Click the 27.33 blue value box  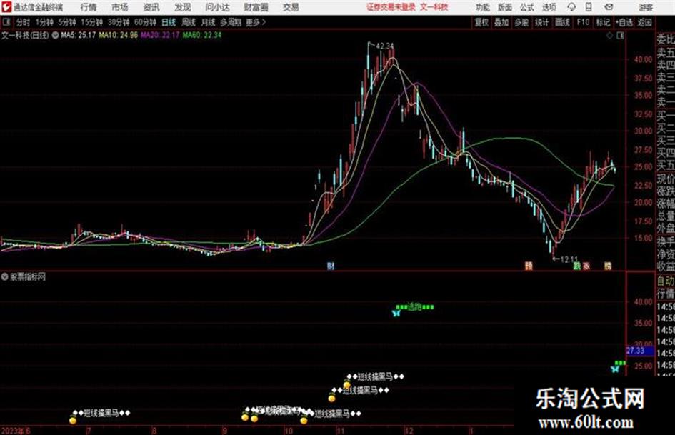pos(639,351)
